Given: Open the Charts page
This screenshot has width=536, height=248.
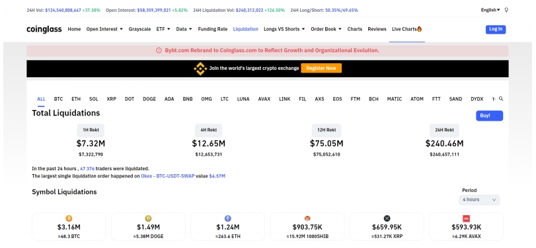Looking at the screenshot, I should tap(354, 29).
